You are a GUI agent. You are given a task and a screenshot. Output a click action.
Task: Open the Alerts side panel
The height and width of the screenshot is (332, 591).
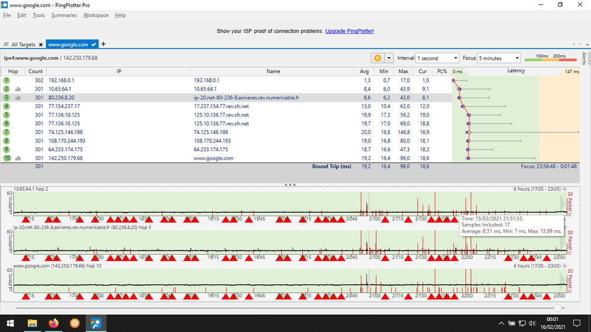tap(584, 58)
